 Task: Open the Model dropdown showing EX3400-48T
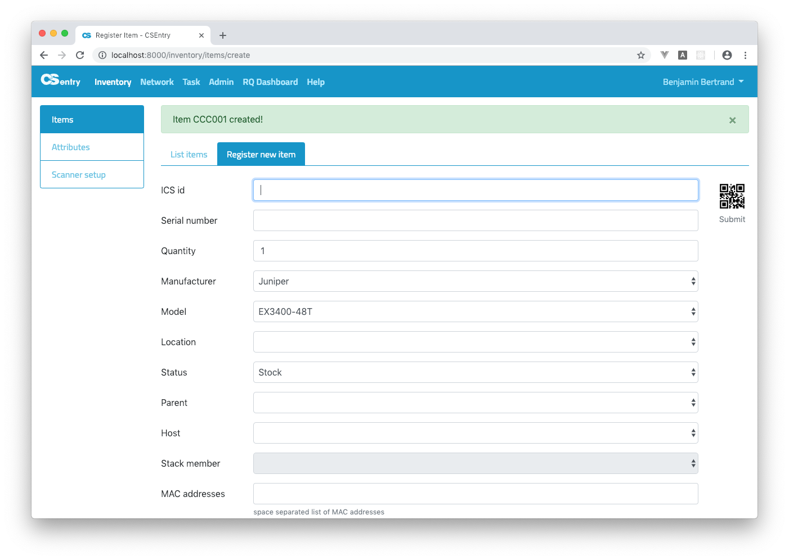click(475, 311)
